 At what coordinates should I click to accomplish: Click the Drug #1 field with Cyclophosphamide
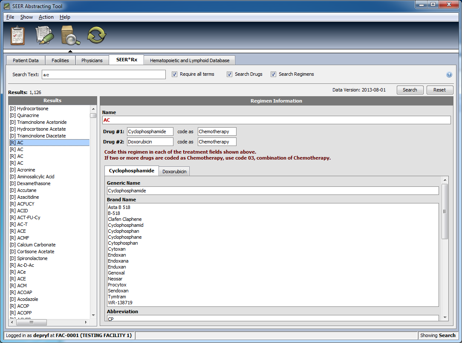[x=150, y=131]
